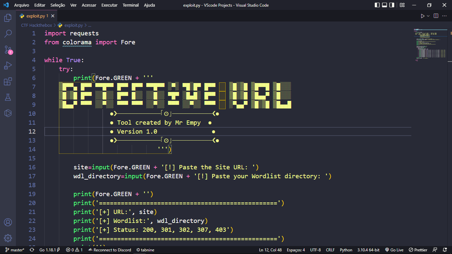The image size is (452, 254).
Task: Click CTF Hackthebox breadcrumb folder
Action: click(36, 25)
